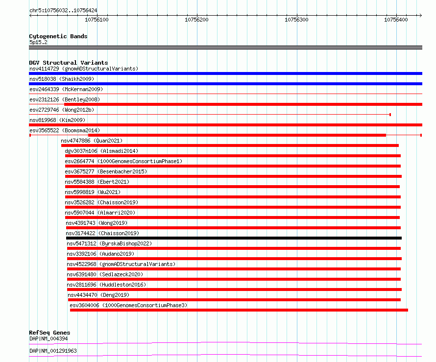Select the red bar below esv3565522 (Boomsma2014)
The width and height of the screenshot is (436, 362).
click(x=237, y=135)
